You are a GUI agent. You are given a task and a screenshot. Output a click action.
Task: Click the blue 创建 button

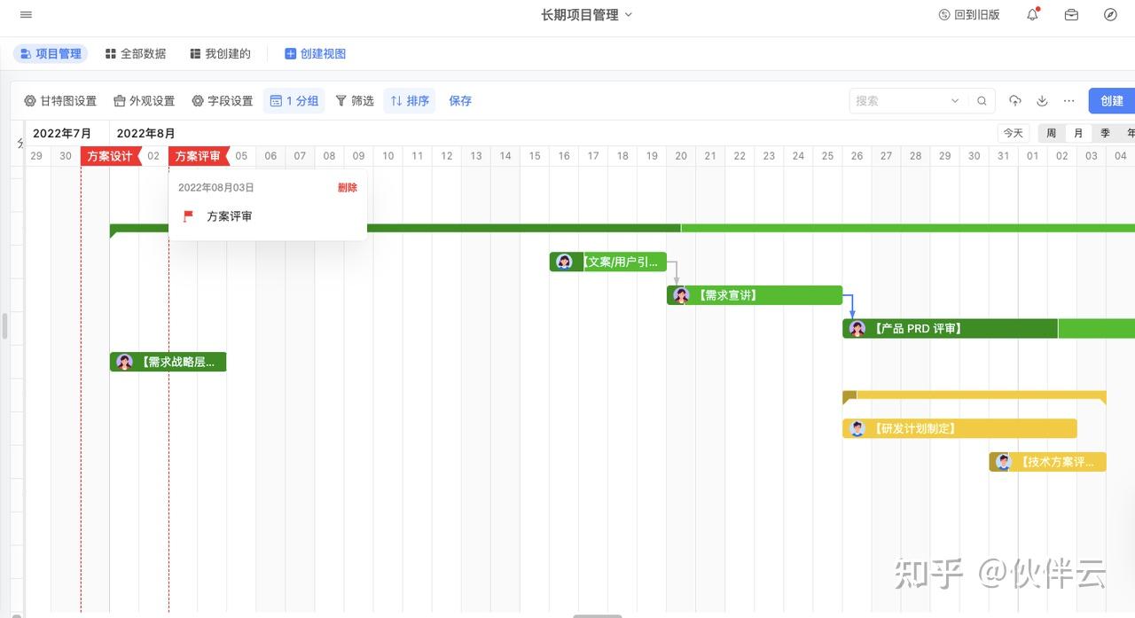coord(1112,101)
